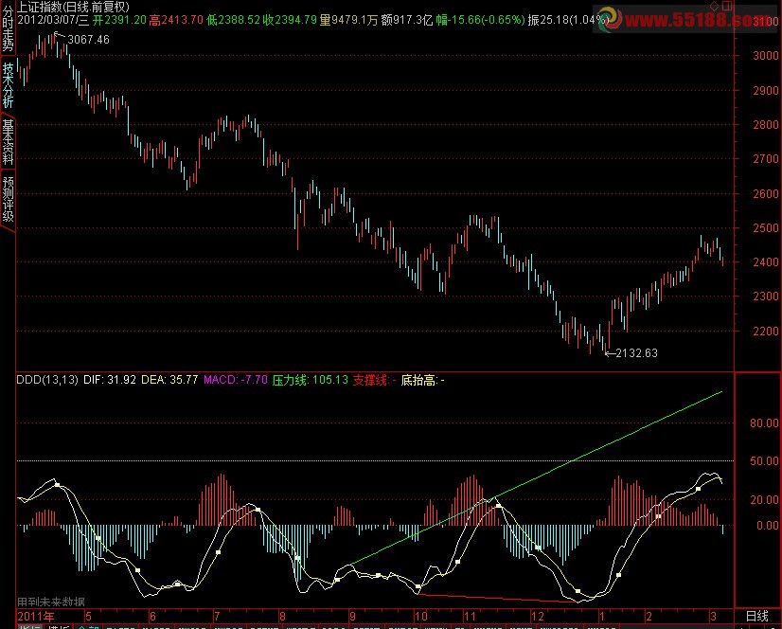Viewport: 782px width, 629px height.
Task: Click the 上证指数(日线.前复权) chart title
Action: [73, 7]
